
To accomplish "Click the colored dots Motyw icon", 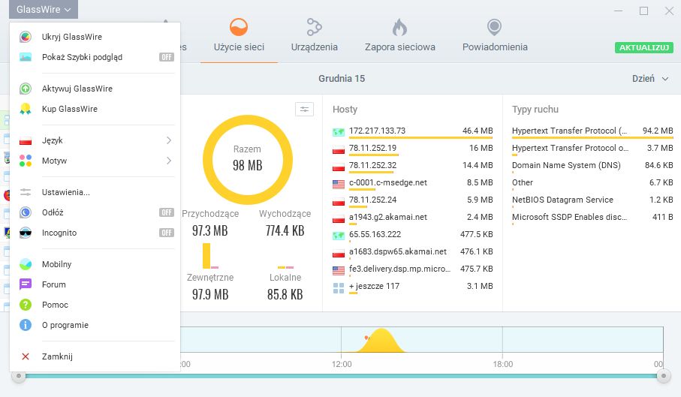I will [26, 161].
